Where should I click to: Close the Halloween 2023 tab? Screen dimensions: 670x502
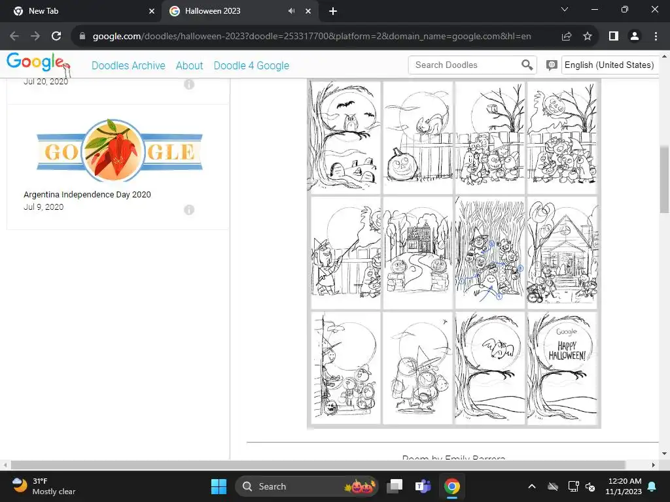tap(308, 11)
